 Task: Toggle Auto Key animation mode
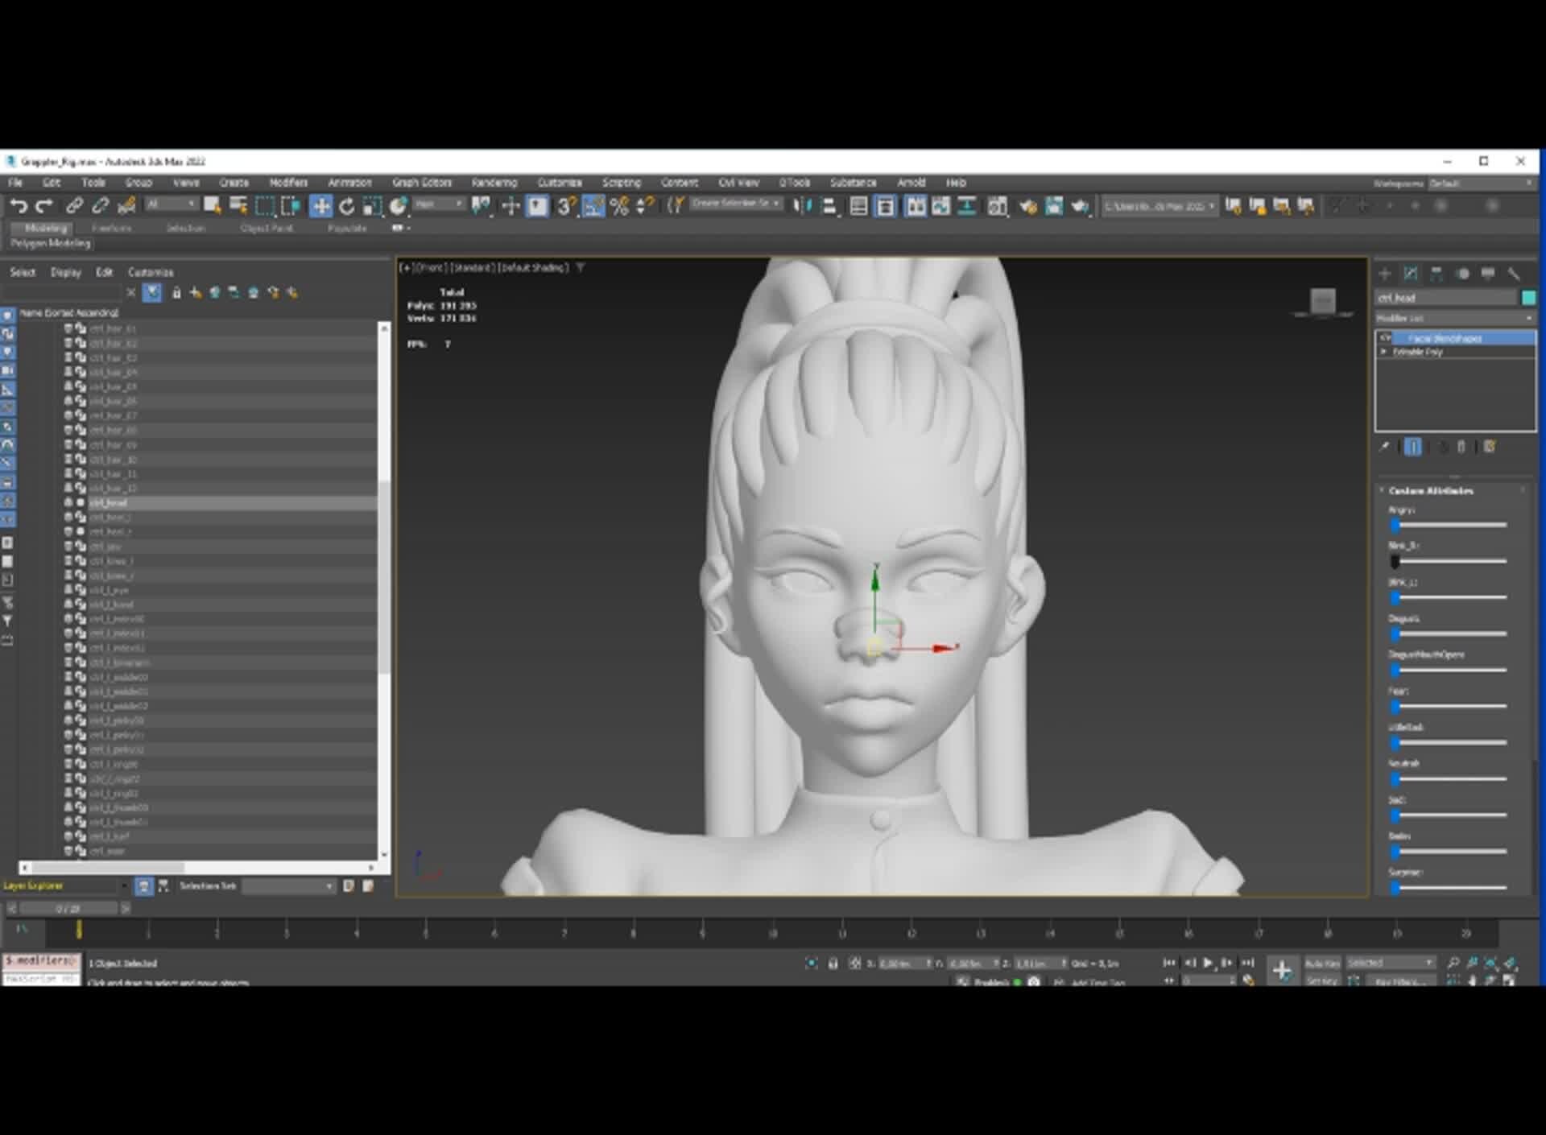pos(1321,963)
